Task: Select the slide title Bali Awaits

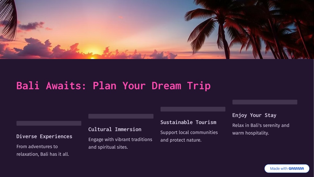Action: tap(113, 86)
